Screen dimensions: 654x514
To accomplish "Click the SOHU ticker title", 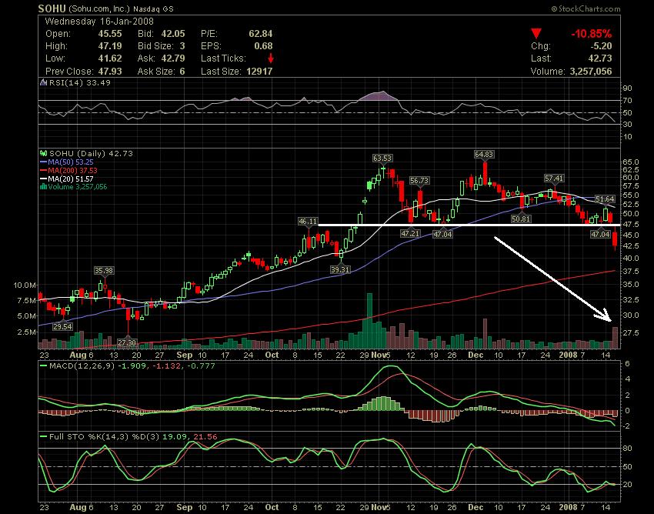I will tap(52, 8).
